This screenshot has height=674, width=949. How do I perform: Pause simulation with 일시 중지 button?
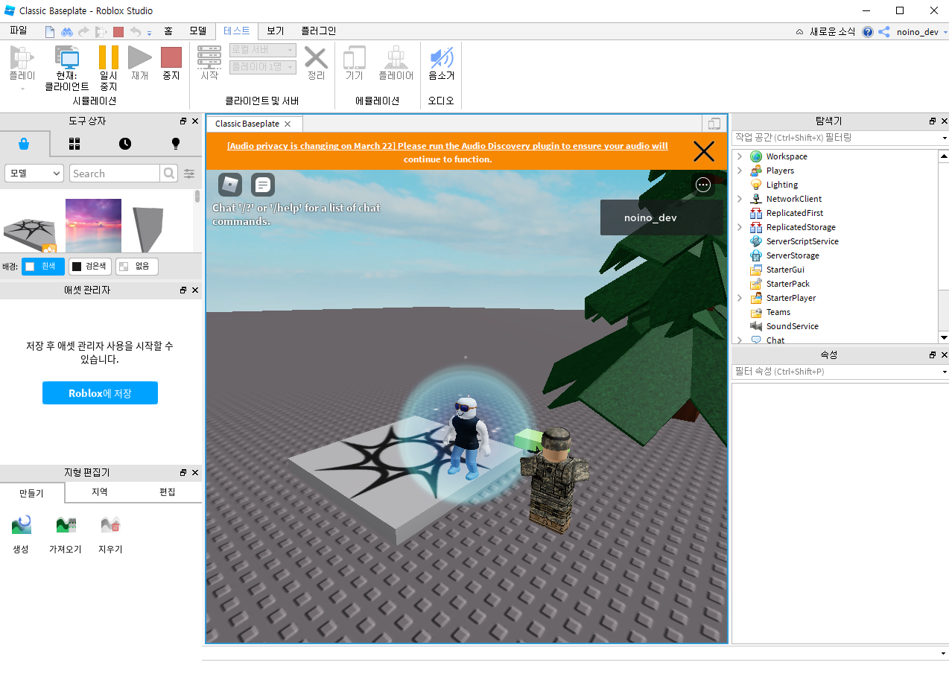(109, 57)
